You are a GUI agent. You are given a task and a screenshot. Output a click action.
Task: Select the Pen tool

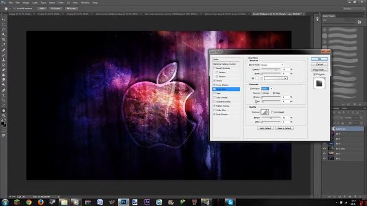[3, 90]
